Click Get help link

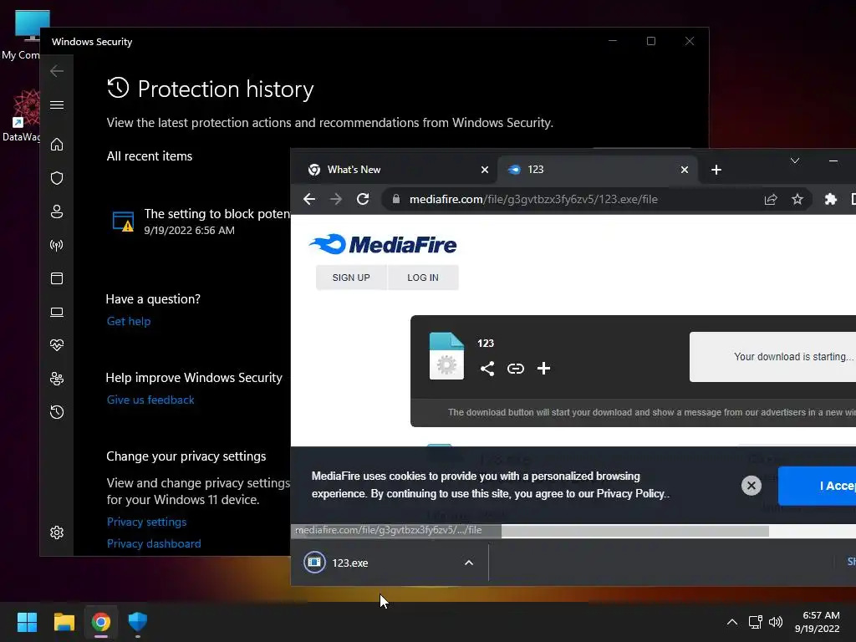click(128, 321)
